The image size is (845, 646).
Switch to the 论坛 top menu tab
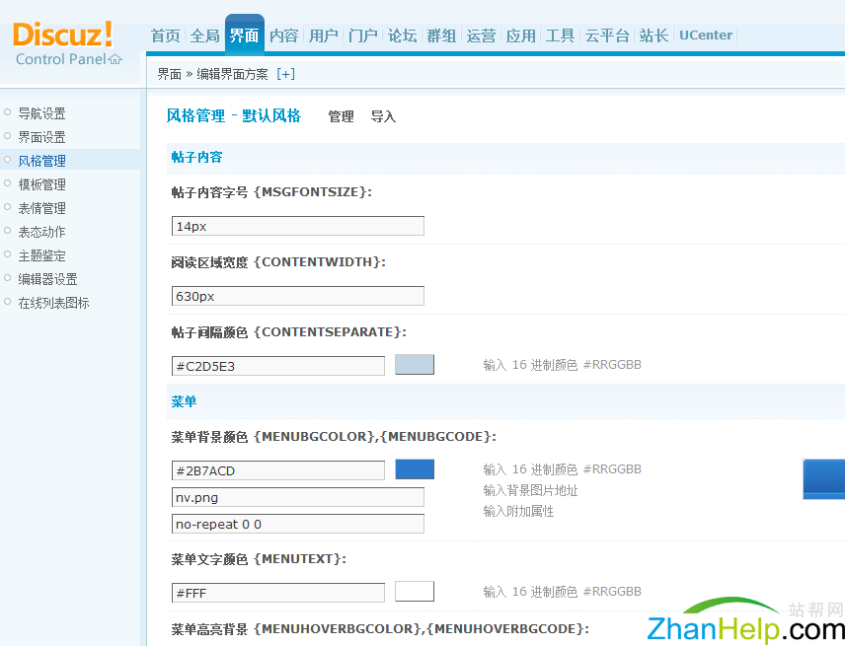[402, 36]
